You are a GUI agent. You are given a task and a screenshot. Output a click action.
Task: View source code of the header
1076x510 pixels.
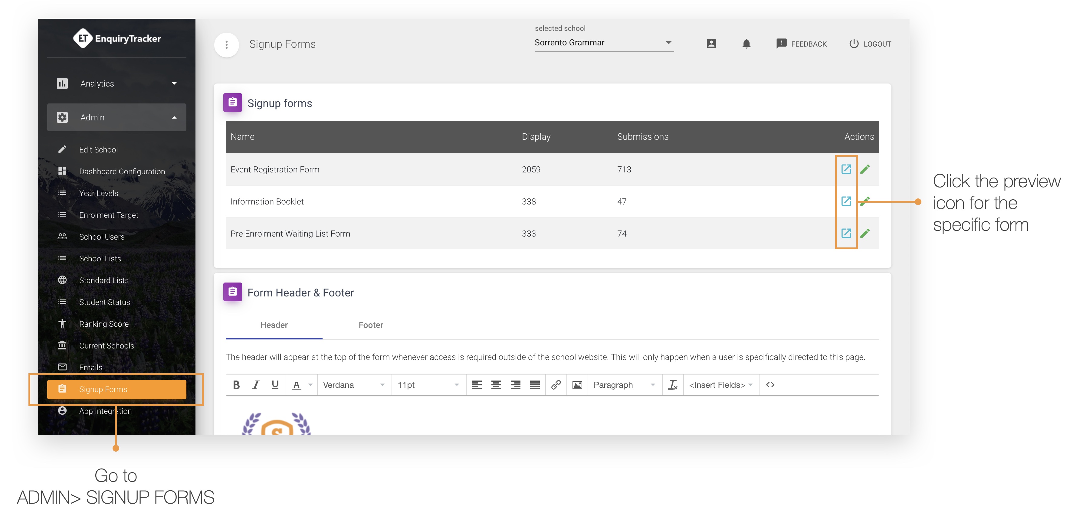coord(770,385)
